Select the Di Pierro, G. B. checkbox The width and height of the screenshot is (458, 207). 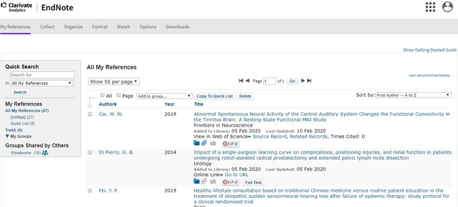pyautogui.click(x=90, y=153)
